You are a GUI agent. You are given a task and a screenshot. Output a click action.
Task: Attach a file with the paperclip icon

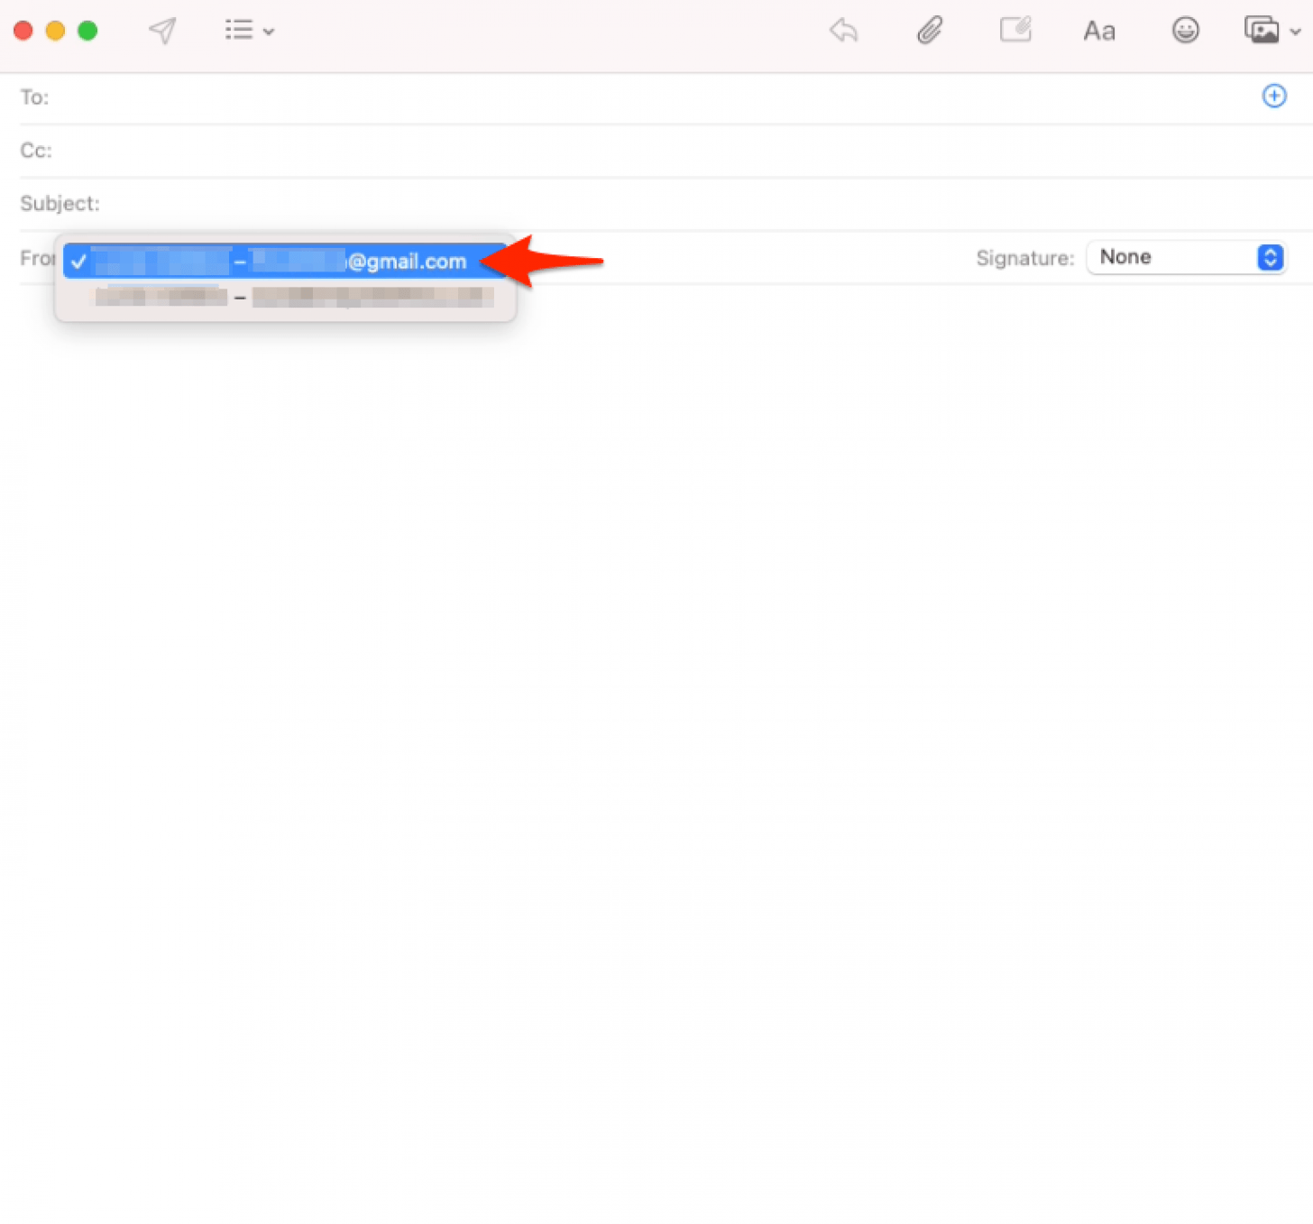coord(930,30)
